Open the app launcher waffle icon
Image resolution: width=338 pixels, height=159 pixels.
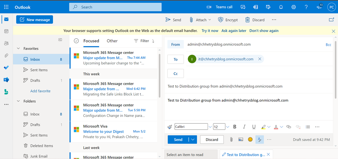(x=6, y=7)
